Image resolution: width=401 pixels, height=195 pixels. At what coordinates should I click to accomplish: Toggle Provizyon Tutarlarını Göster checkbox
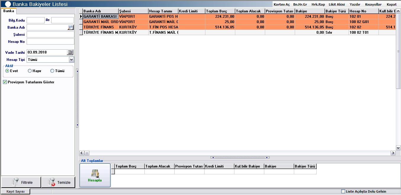click(x=5, y=82)
